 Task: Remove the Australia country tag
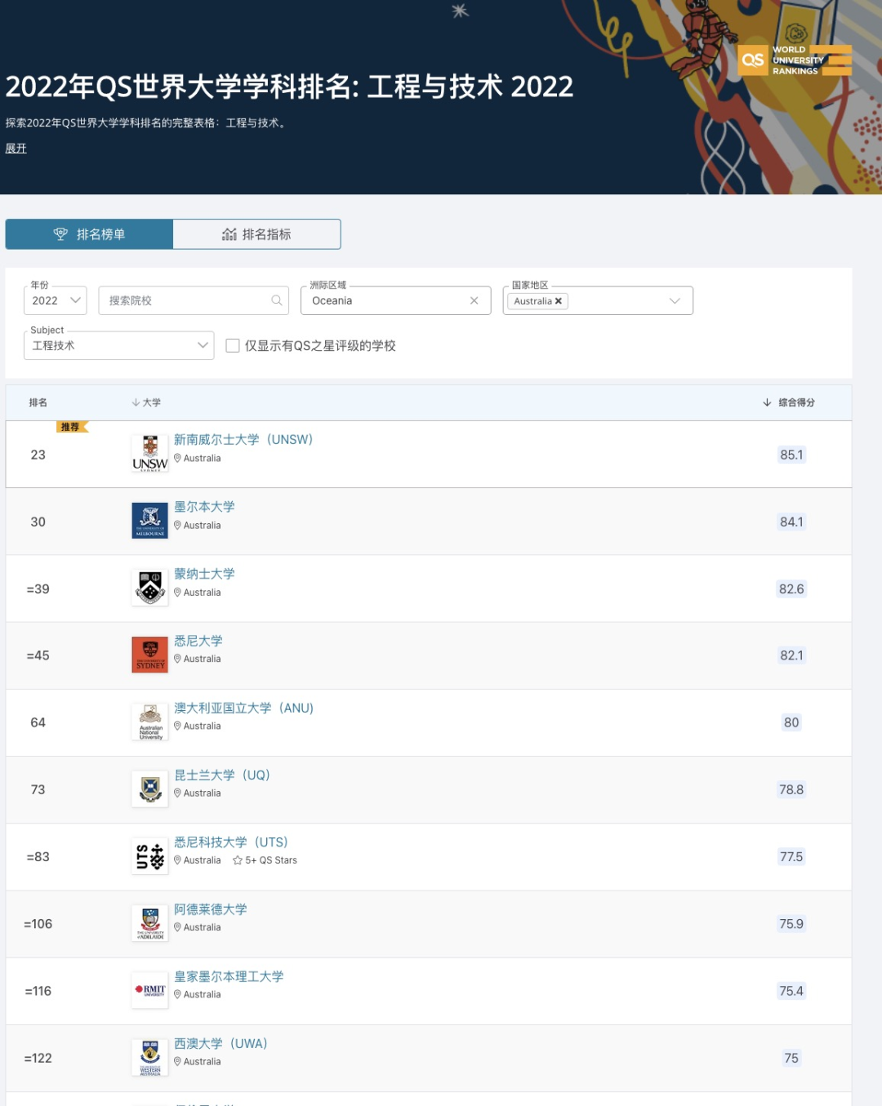click(x=559, y=301)
